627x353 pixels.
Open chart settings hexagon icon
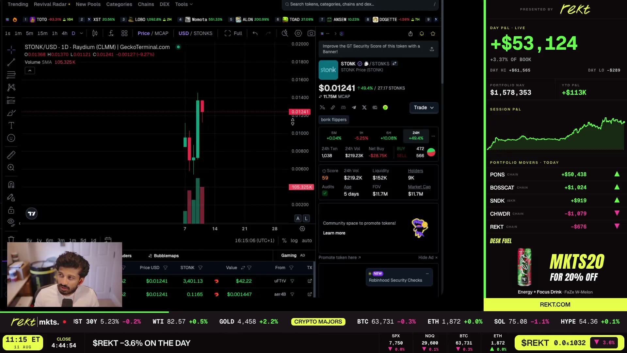pos(298,33)
